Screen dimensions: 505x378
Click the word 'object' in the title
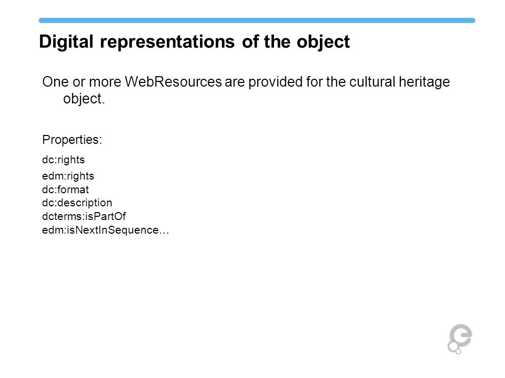(323, 42)
